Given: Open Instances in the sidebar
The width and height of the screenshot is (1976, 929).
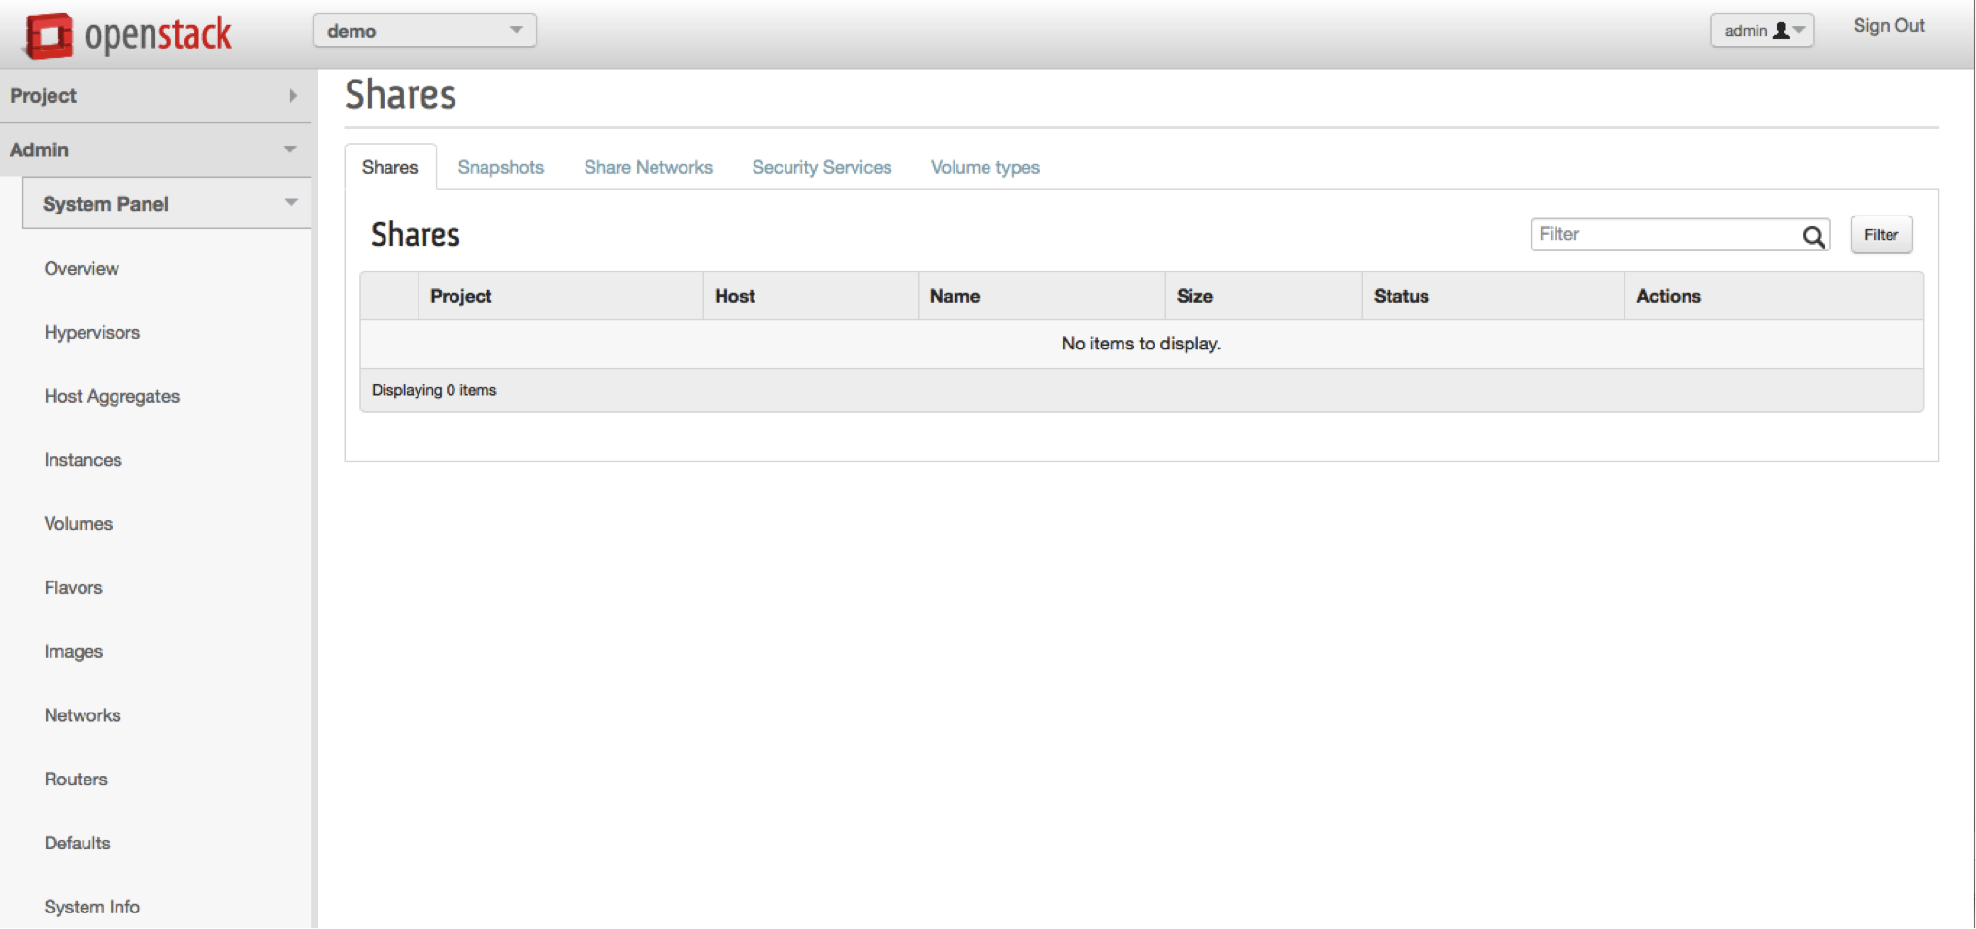Looking at the screenshot, I should coord(83,460).
